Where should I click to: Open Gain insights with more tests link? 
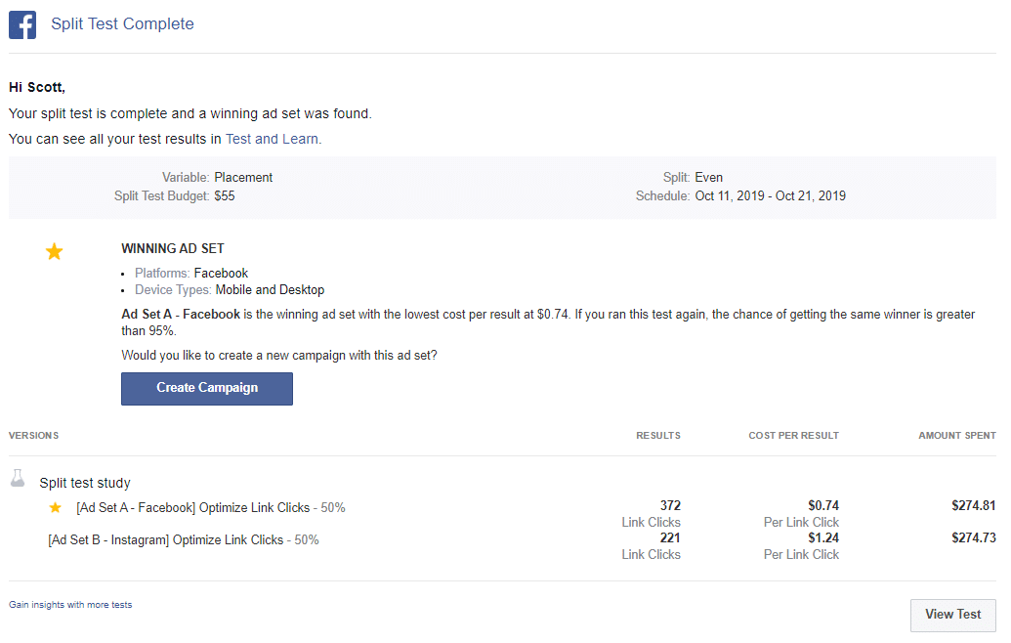click(x=70, y=605)
